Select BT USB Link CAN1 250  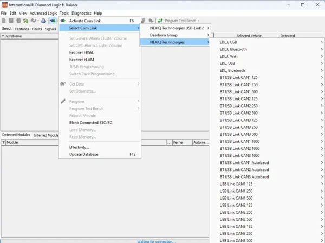pos(267,85)
